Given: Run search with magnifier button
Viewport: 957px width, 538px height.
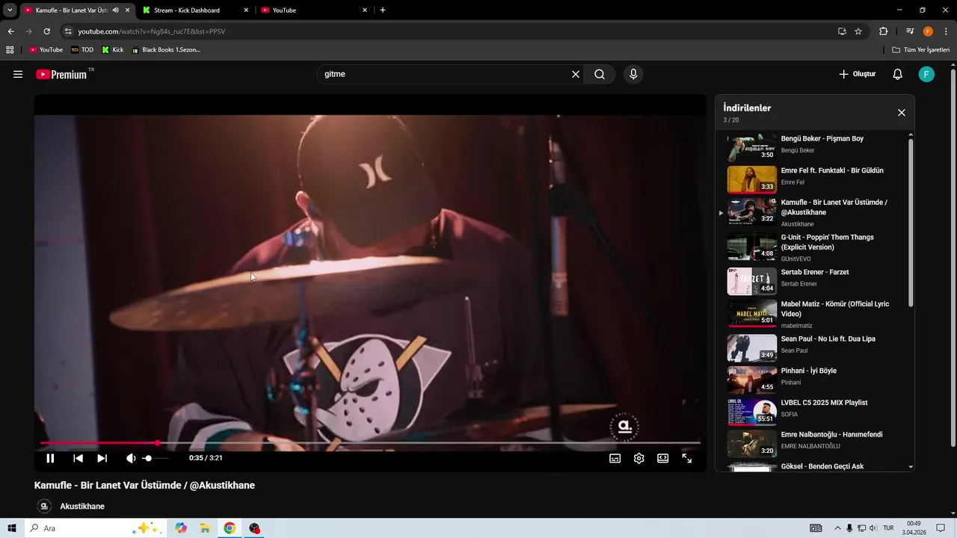Looking at the screenshot, I should pos(600,74).
